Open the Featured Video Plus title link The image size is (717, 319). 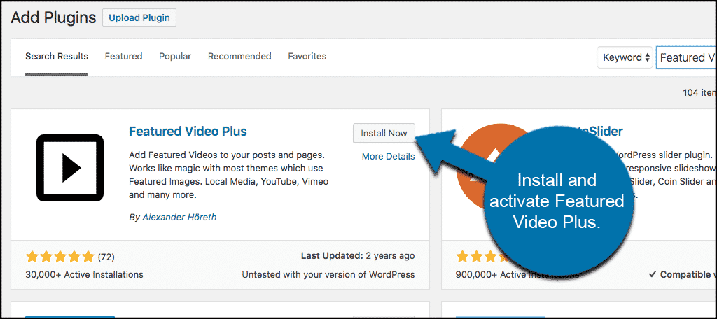click(188, 132)
